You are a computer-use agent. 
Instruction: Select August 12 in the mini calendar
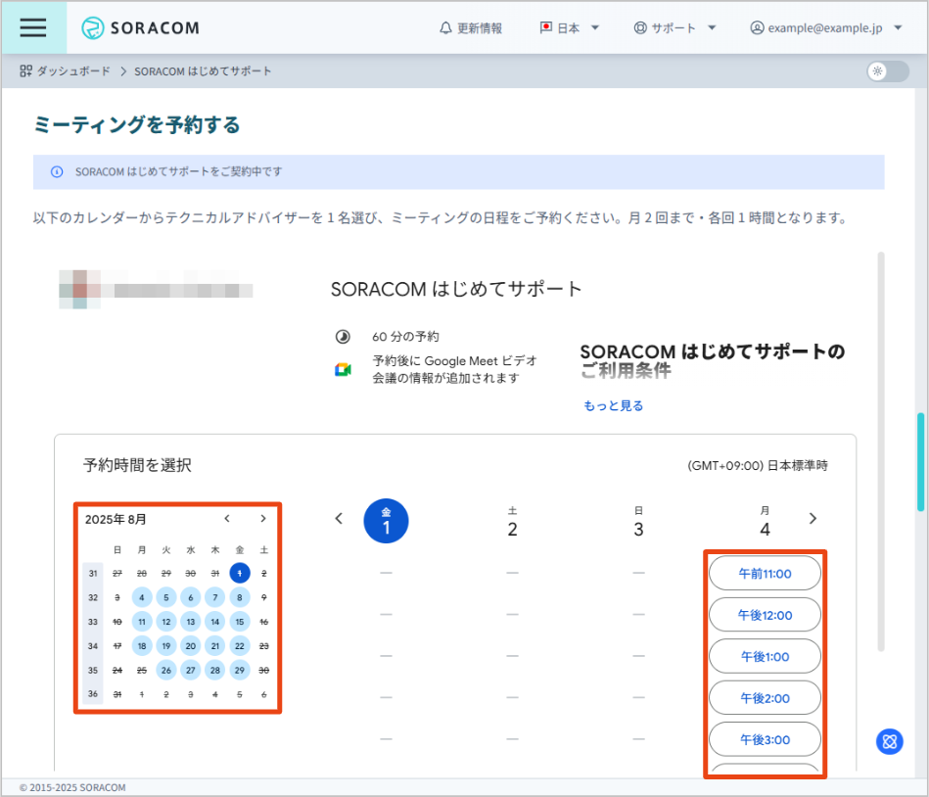pyautogui.click(x=166, y=622)
